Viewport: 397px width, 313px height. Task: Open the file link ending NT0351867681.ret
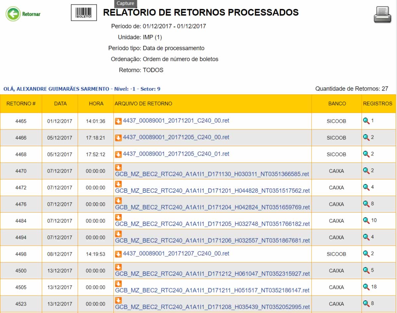tap(212, 241)
